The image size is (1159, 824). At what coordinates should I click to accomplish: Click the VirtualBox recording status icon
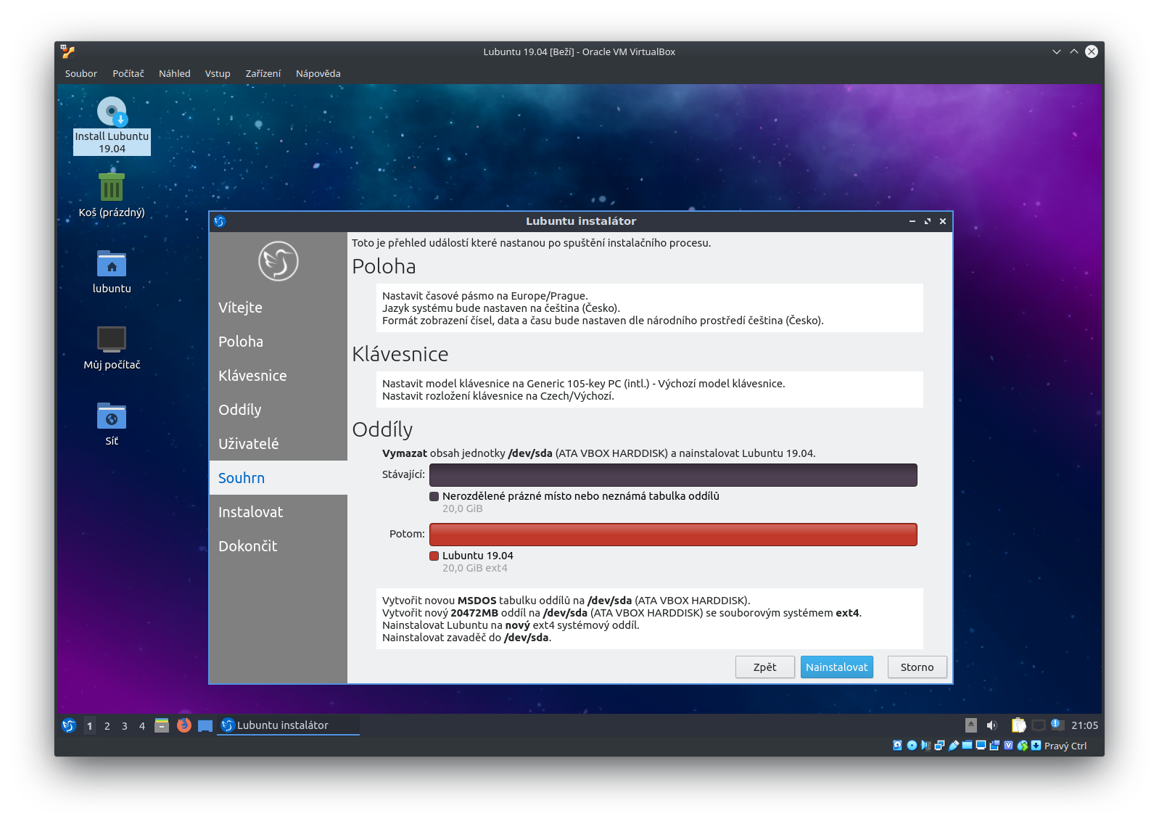tap(994, 746)
